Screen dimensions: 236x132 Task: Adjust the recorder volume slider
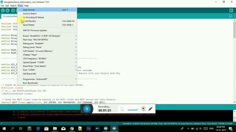(133, 110)
